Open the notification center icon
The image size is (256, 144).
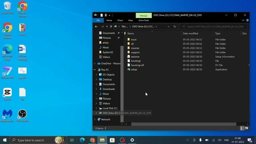coord(250,140)
